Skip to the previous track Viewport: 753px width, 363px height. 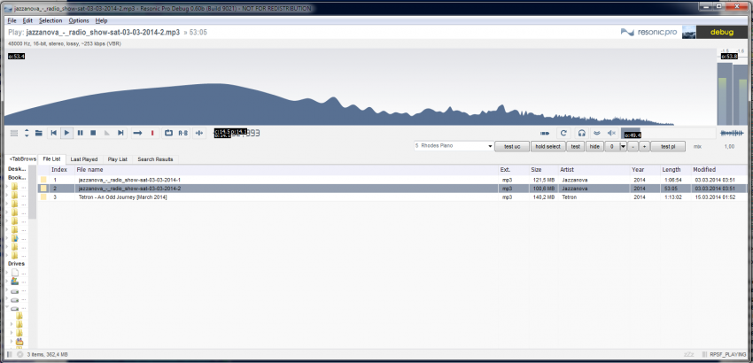pyautogui.click(x=54, y=133)
